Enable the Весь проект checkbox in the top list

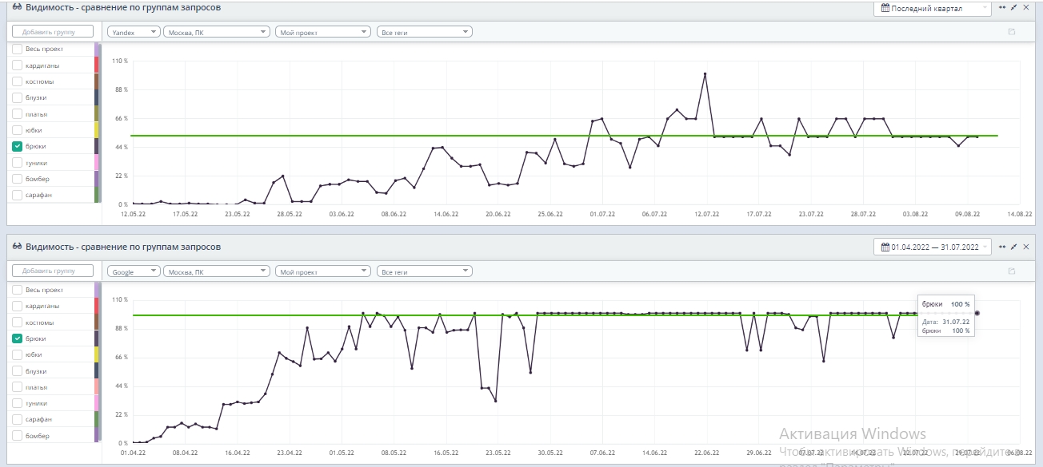[18, 49]
